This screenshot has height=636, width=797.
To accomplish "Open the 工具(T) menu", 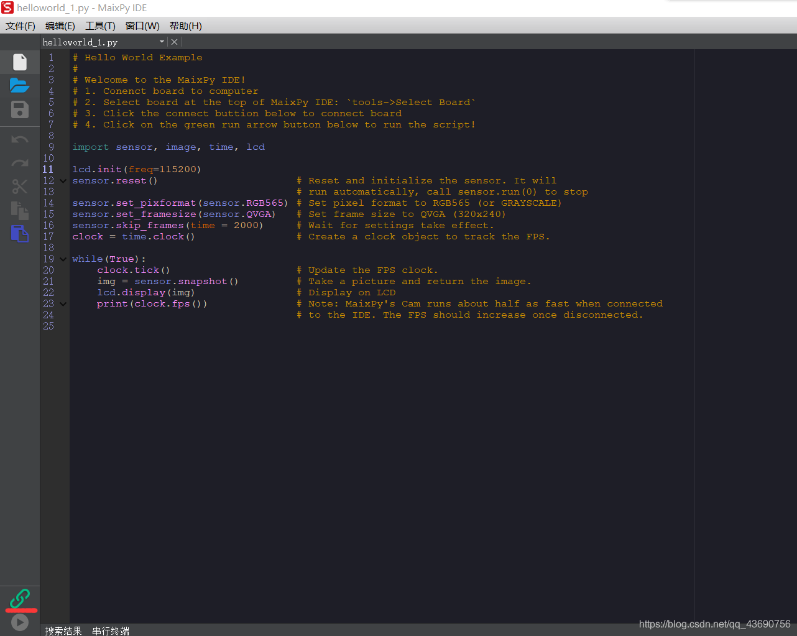I will [100, 25].
